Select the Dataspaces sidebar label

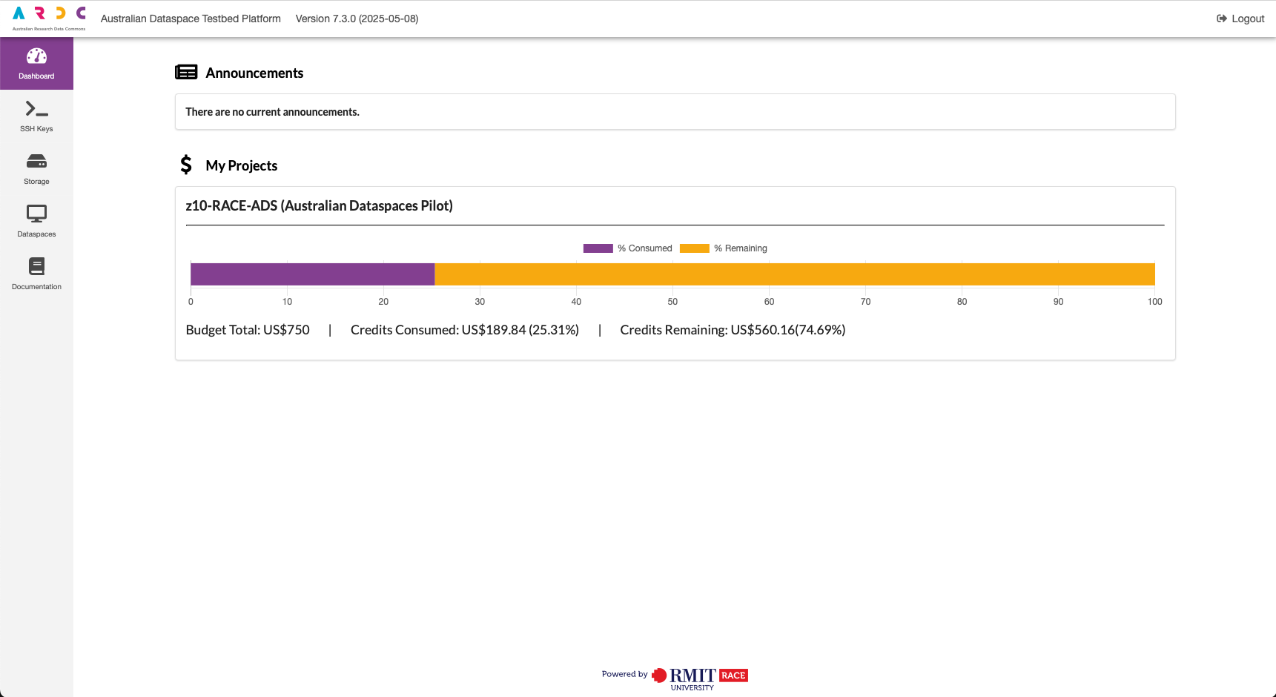tap(36, 234)
